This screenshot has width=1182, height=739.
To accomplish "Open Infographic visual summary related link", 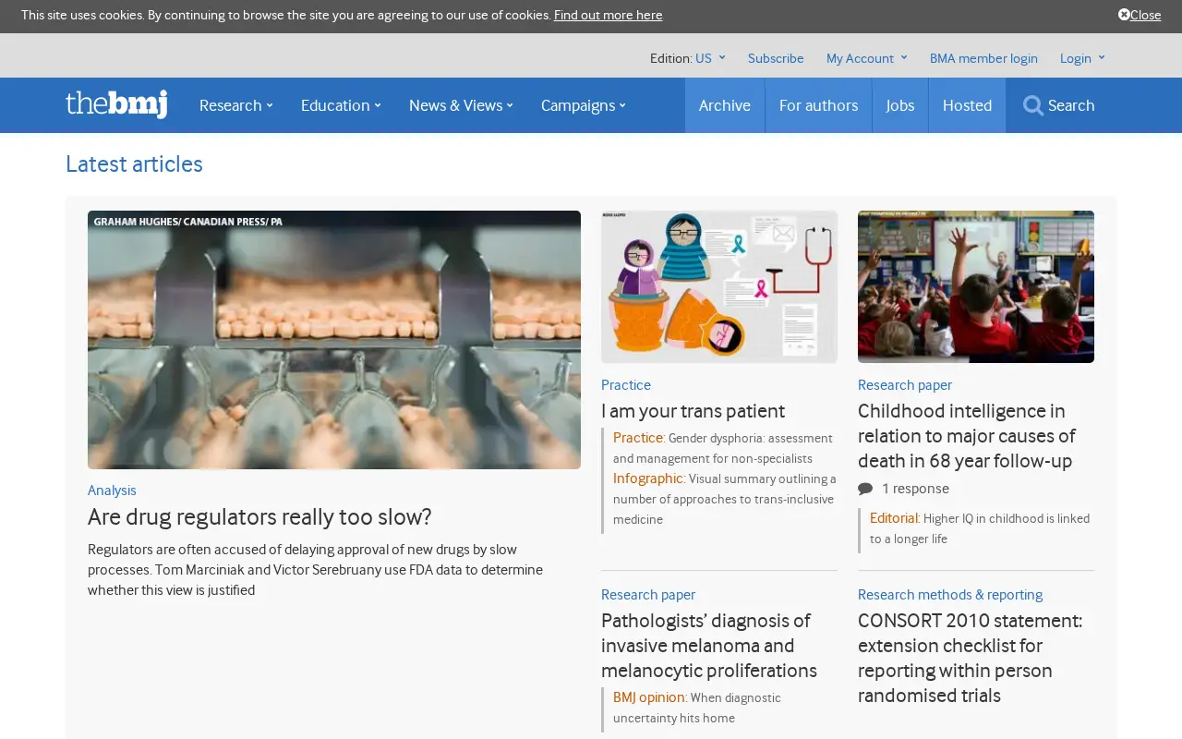I will pyautogui.click(x=725, y=499).
